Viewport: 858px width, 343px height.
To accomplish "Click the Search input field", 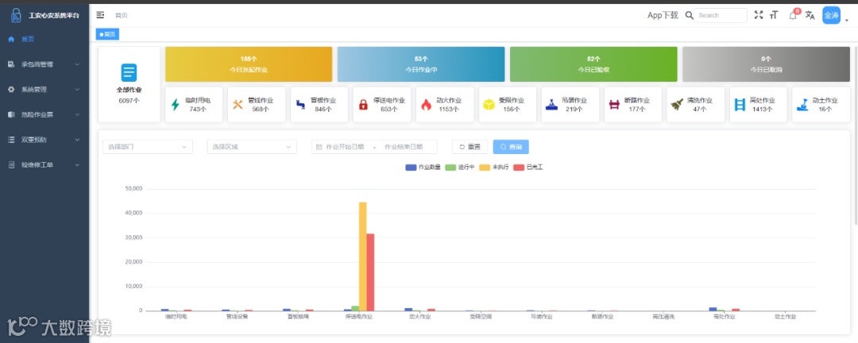I will pyautogui.click(x=721, y=15).
